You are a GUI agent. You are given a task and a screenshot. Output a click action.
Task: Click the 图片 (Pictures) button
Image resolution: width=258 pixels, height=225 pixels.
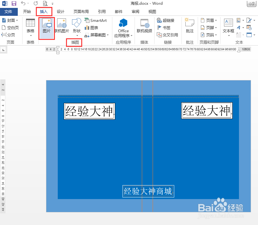47,28
